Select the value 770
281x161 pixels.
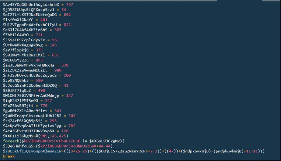pyautogui.click(x=44, y=105)
